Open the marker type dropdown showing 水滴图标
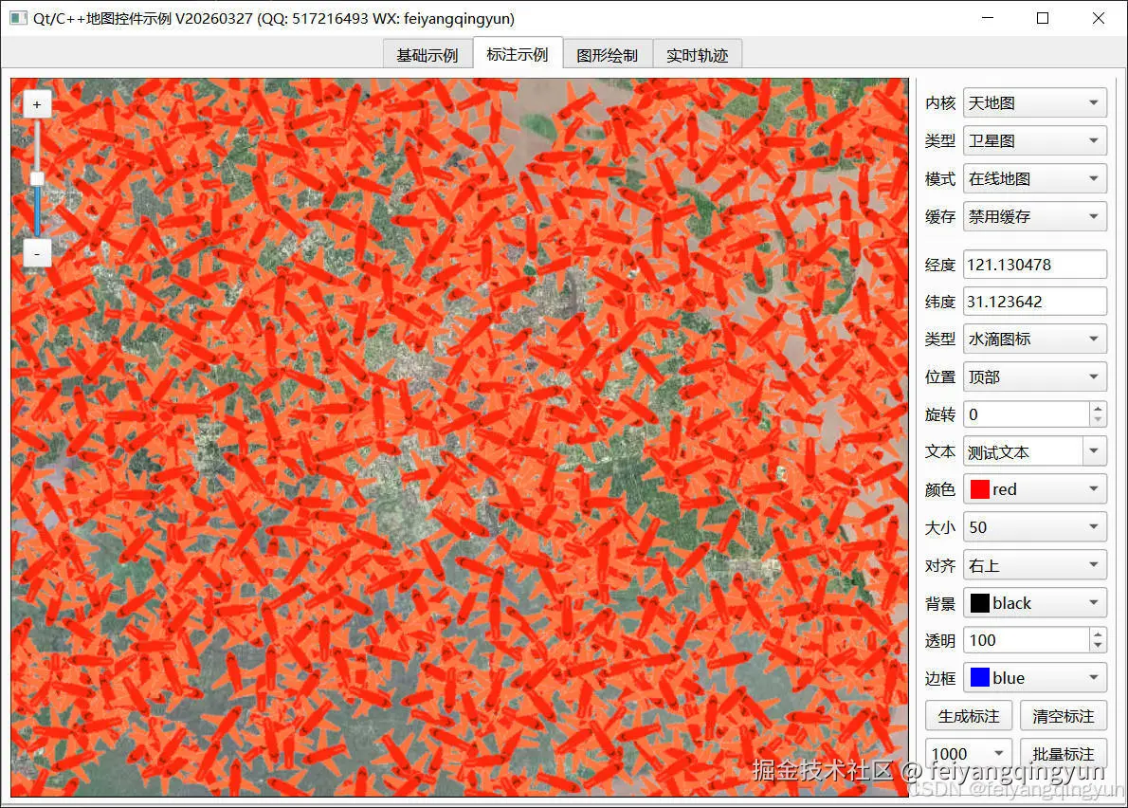Screen dimensions: 1128x808 pyautogui.click(x=1034, y=339)
